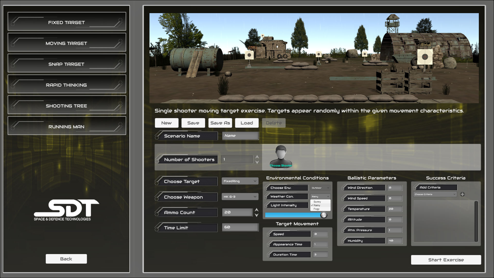Choose the checked Rainy weather option
494x278 pixels.
[317, 205]
